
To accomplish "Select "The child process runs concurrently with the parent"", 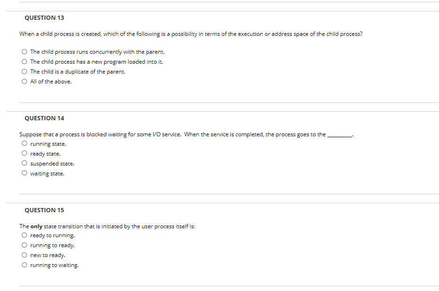I will point(24,51).
